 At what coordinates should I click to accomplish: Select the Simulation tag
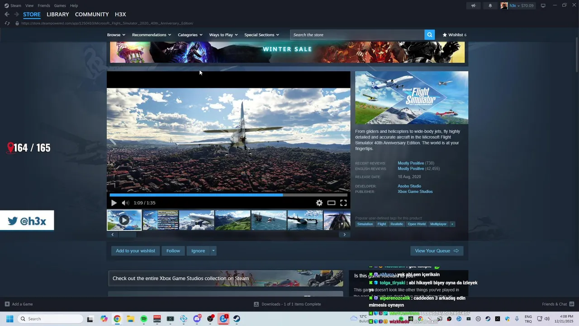click(365, 224)
